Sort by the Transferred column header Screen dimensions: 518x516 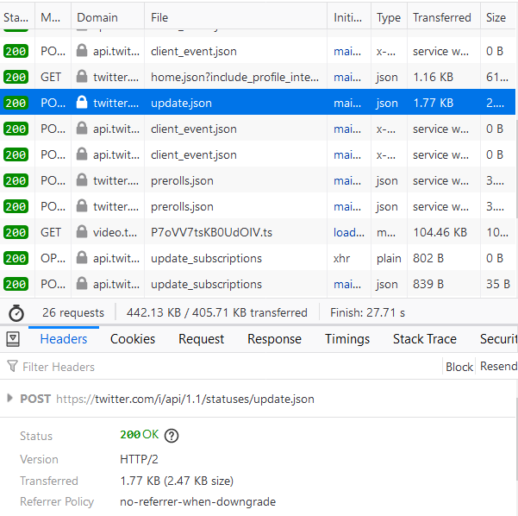tap(443, 17)
